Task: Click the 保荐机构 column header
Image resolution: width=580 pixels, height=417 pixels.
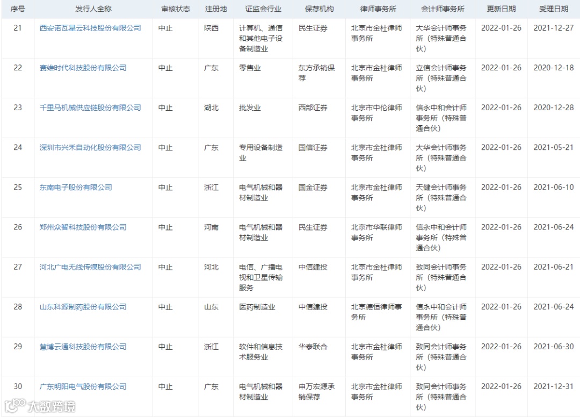Action: tap(319, 9)
